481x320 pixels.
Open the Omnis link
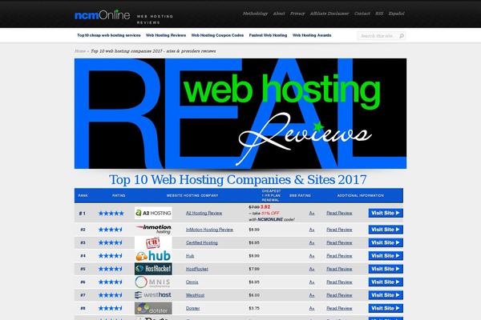tap(192, 282)
